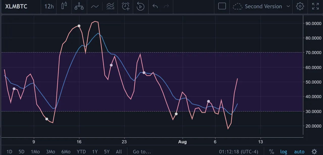Click the 16 date label on time axis
The height and width of the screenshot is (155, 323).
[x=79, y=142]
